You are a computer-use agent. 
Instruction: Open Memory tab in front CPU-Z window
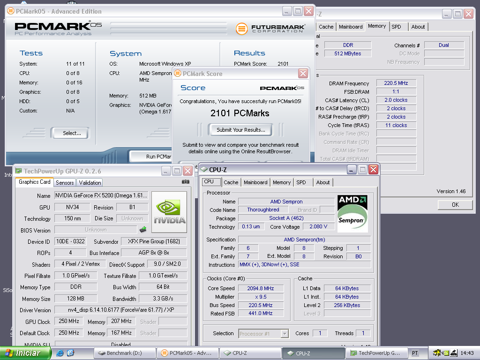coord(282,182)
